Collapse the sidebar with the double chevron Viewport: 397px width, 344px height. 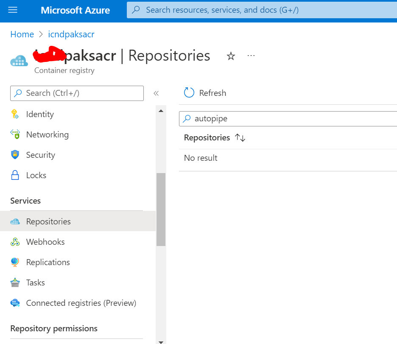[x=156, y=93]
